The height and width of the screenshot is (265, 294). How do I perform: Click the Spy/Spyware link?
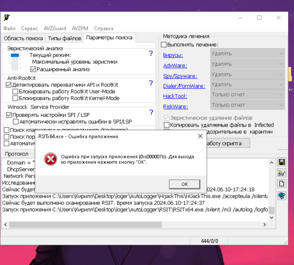click(180, 76)
